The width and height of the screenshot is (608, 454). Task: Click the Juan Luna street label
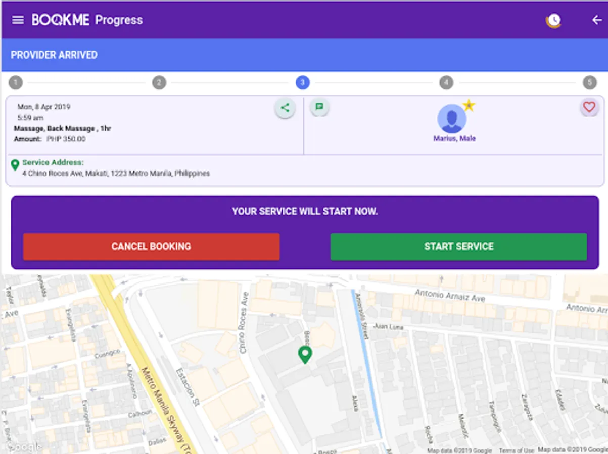[x=388, y=326]
